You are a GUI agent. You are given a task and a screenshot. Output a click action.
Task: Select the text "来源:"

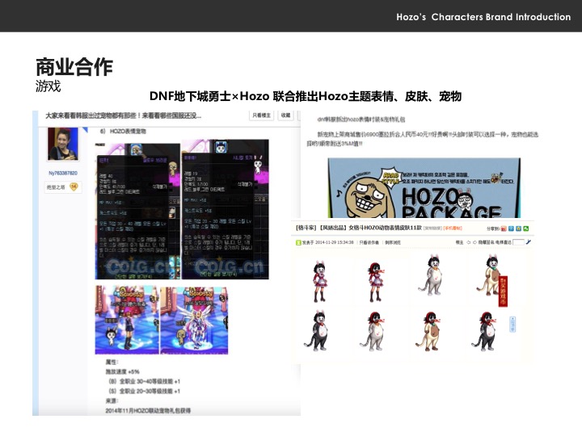112,400
